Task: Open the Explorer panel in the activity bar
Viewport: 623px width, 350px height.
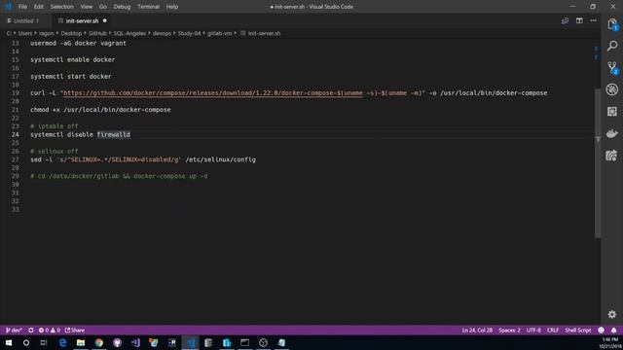Action: (x=612, y=24)
